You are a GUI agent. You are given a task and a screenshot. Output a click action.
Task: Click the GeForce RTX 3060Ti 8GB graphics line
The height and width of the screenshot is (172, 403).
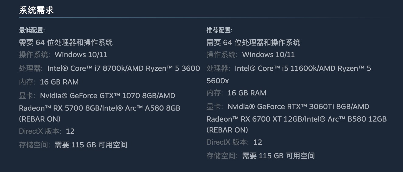(298, 107)
